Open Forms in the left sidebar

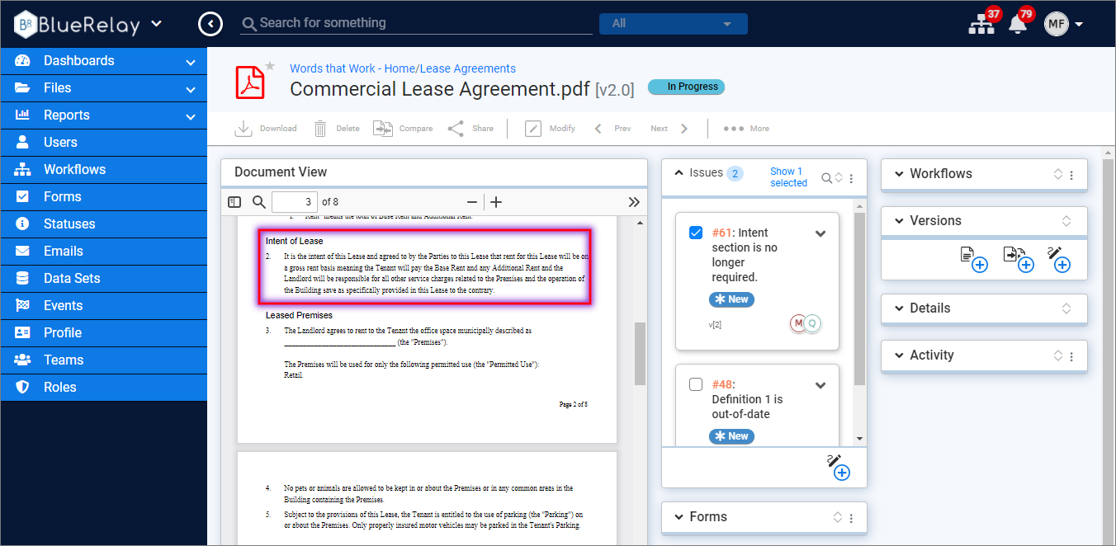(x=103, y=197)
